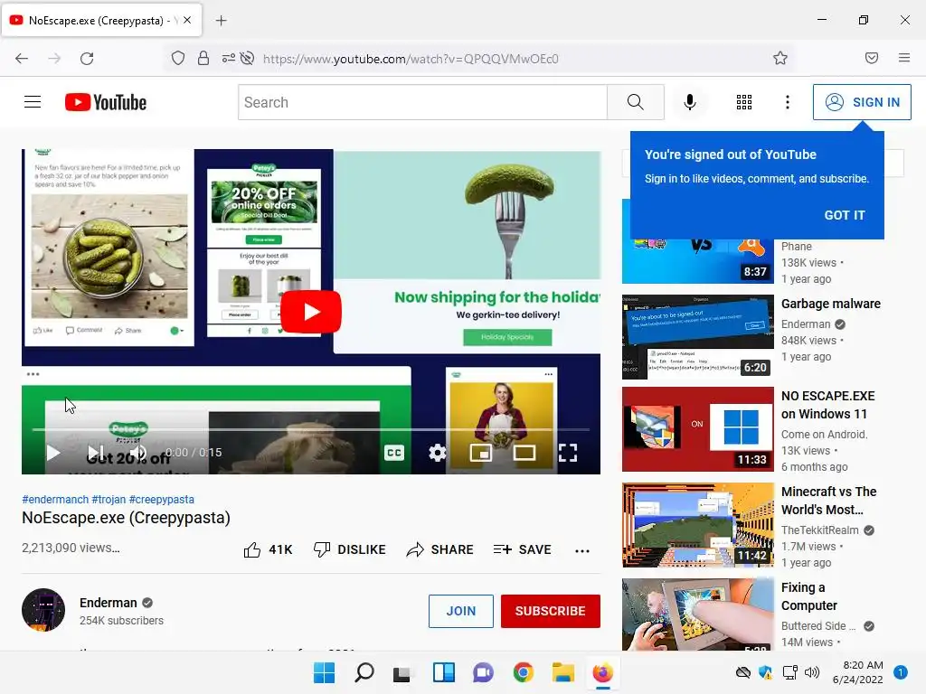Enter fullscreen on the video player

click(x=568, y=453)
